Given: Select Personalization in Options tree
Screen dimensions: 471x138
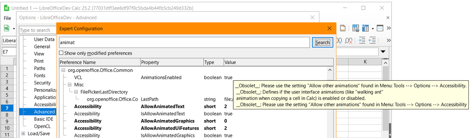Looking at the screenshot, I should click(45, 90).
